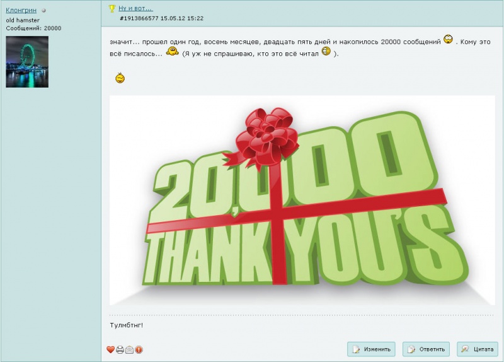Print the post using the printer icon

coord(120,349)
